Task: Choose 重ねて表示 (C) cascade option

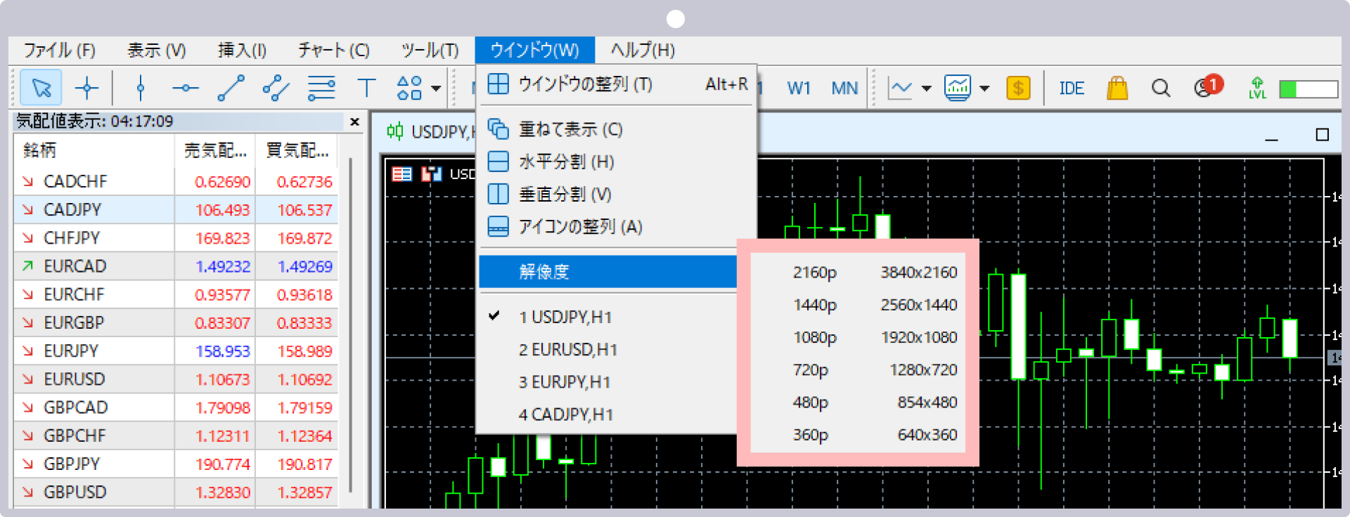Action: tap(617, 129)
